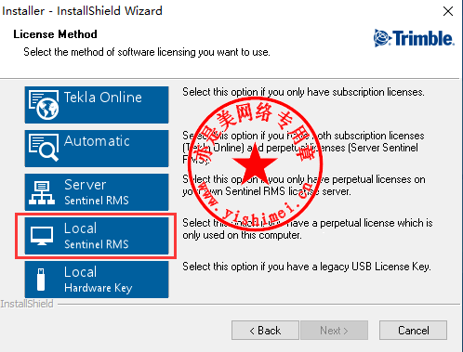The height and width of the screenshot is (352, 463).
Task: Cancel the InstallShield Wizard
Action: click(x=413, y=331)
